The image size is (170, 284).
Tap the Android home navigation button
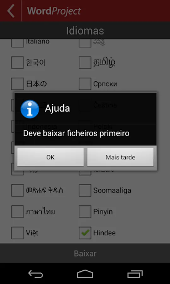point(85,274)
